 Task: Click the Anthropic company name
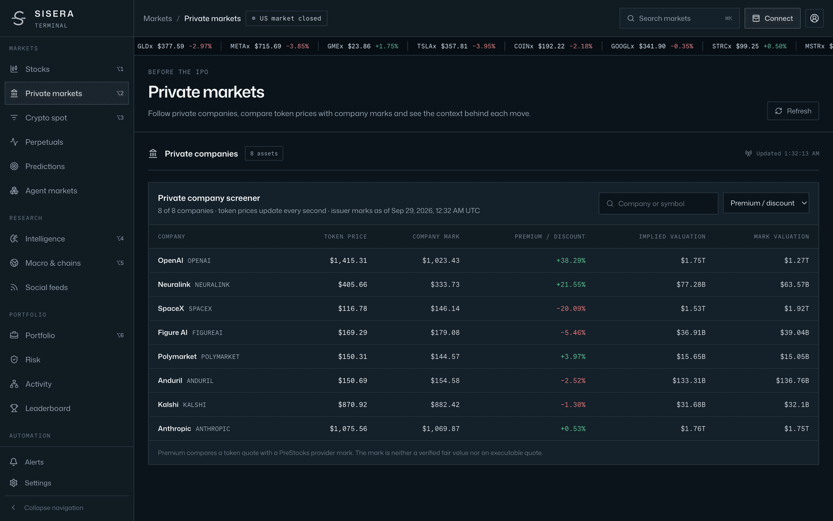pos(174,428)
